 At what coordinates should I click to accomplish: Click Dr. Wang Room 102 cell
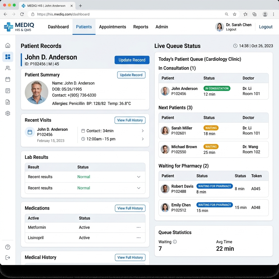pos(251,149)
